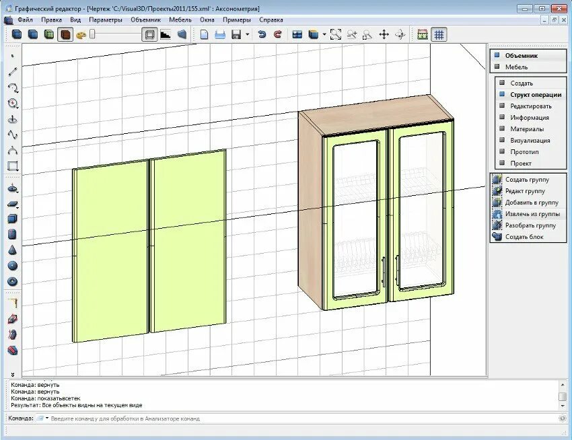Click Добавить в группу button
This screenshot has height=440, width=572.
tap(528, 203)
